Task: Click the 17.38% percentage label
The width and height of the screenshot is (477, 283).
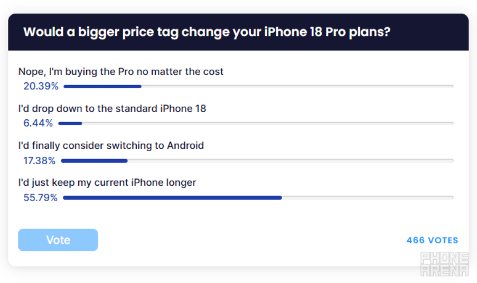Action: [x=39, y=161]
